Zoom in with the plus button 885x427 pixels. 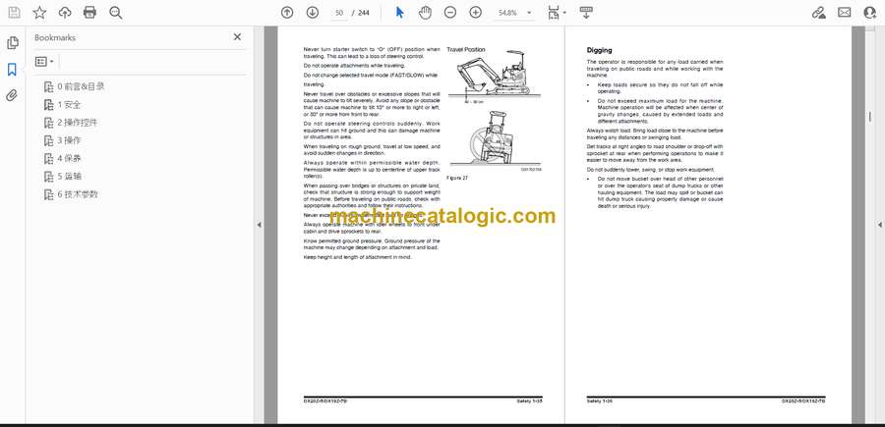[x=476, y=13]
